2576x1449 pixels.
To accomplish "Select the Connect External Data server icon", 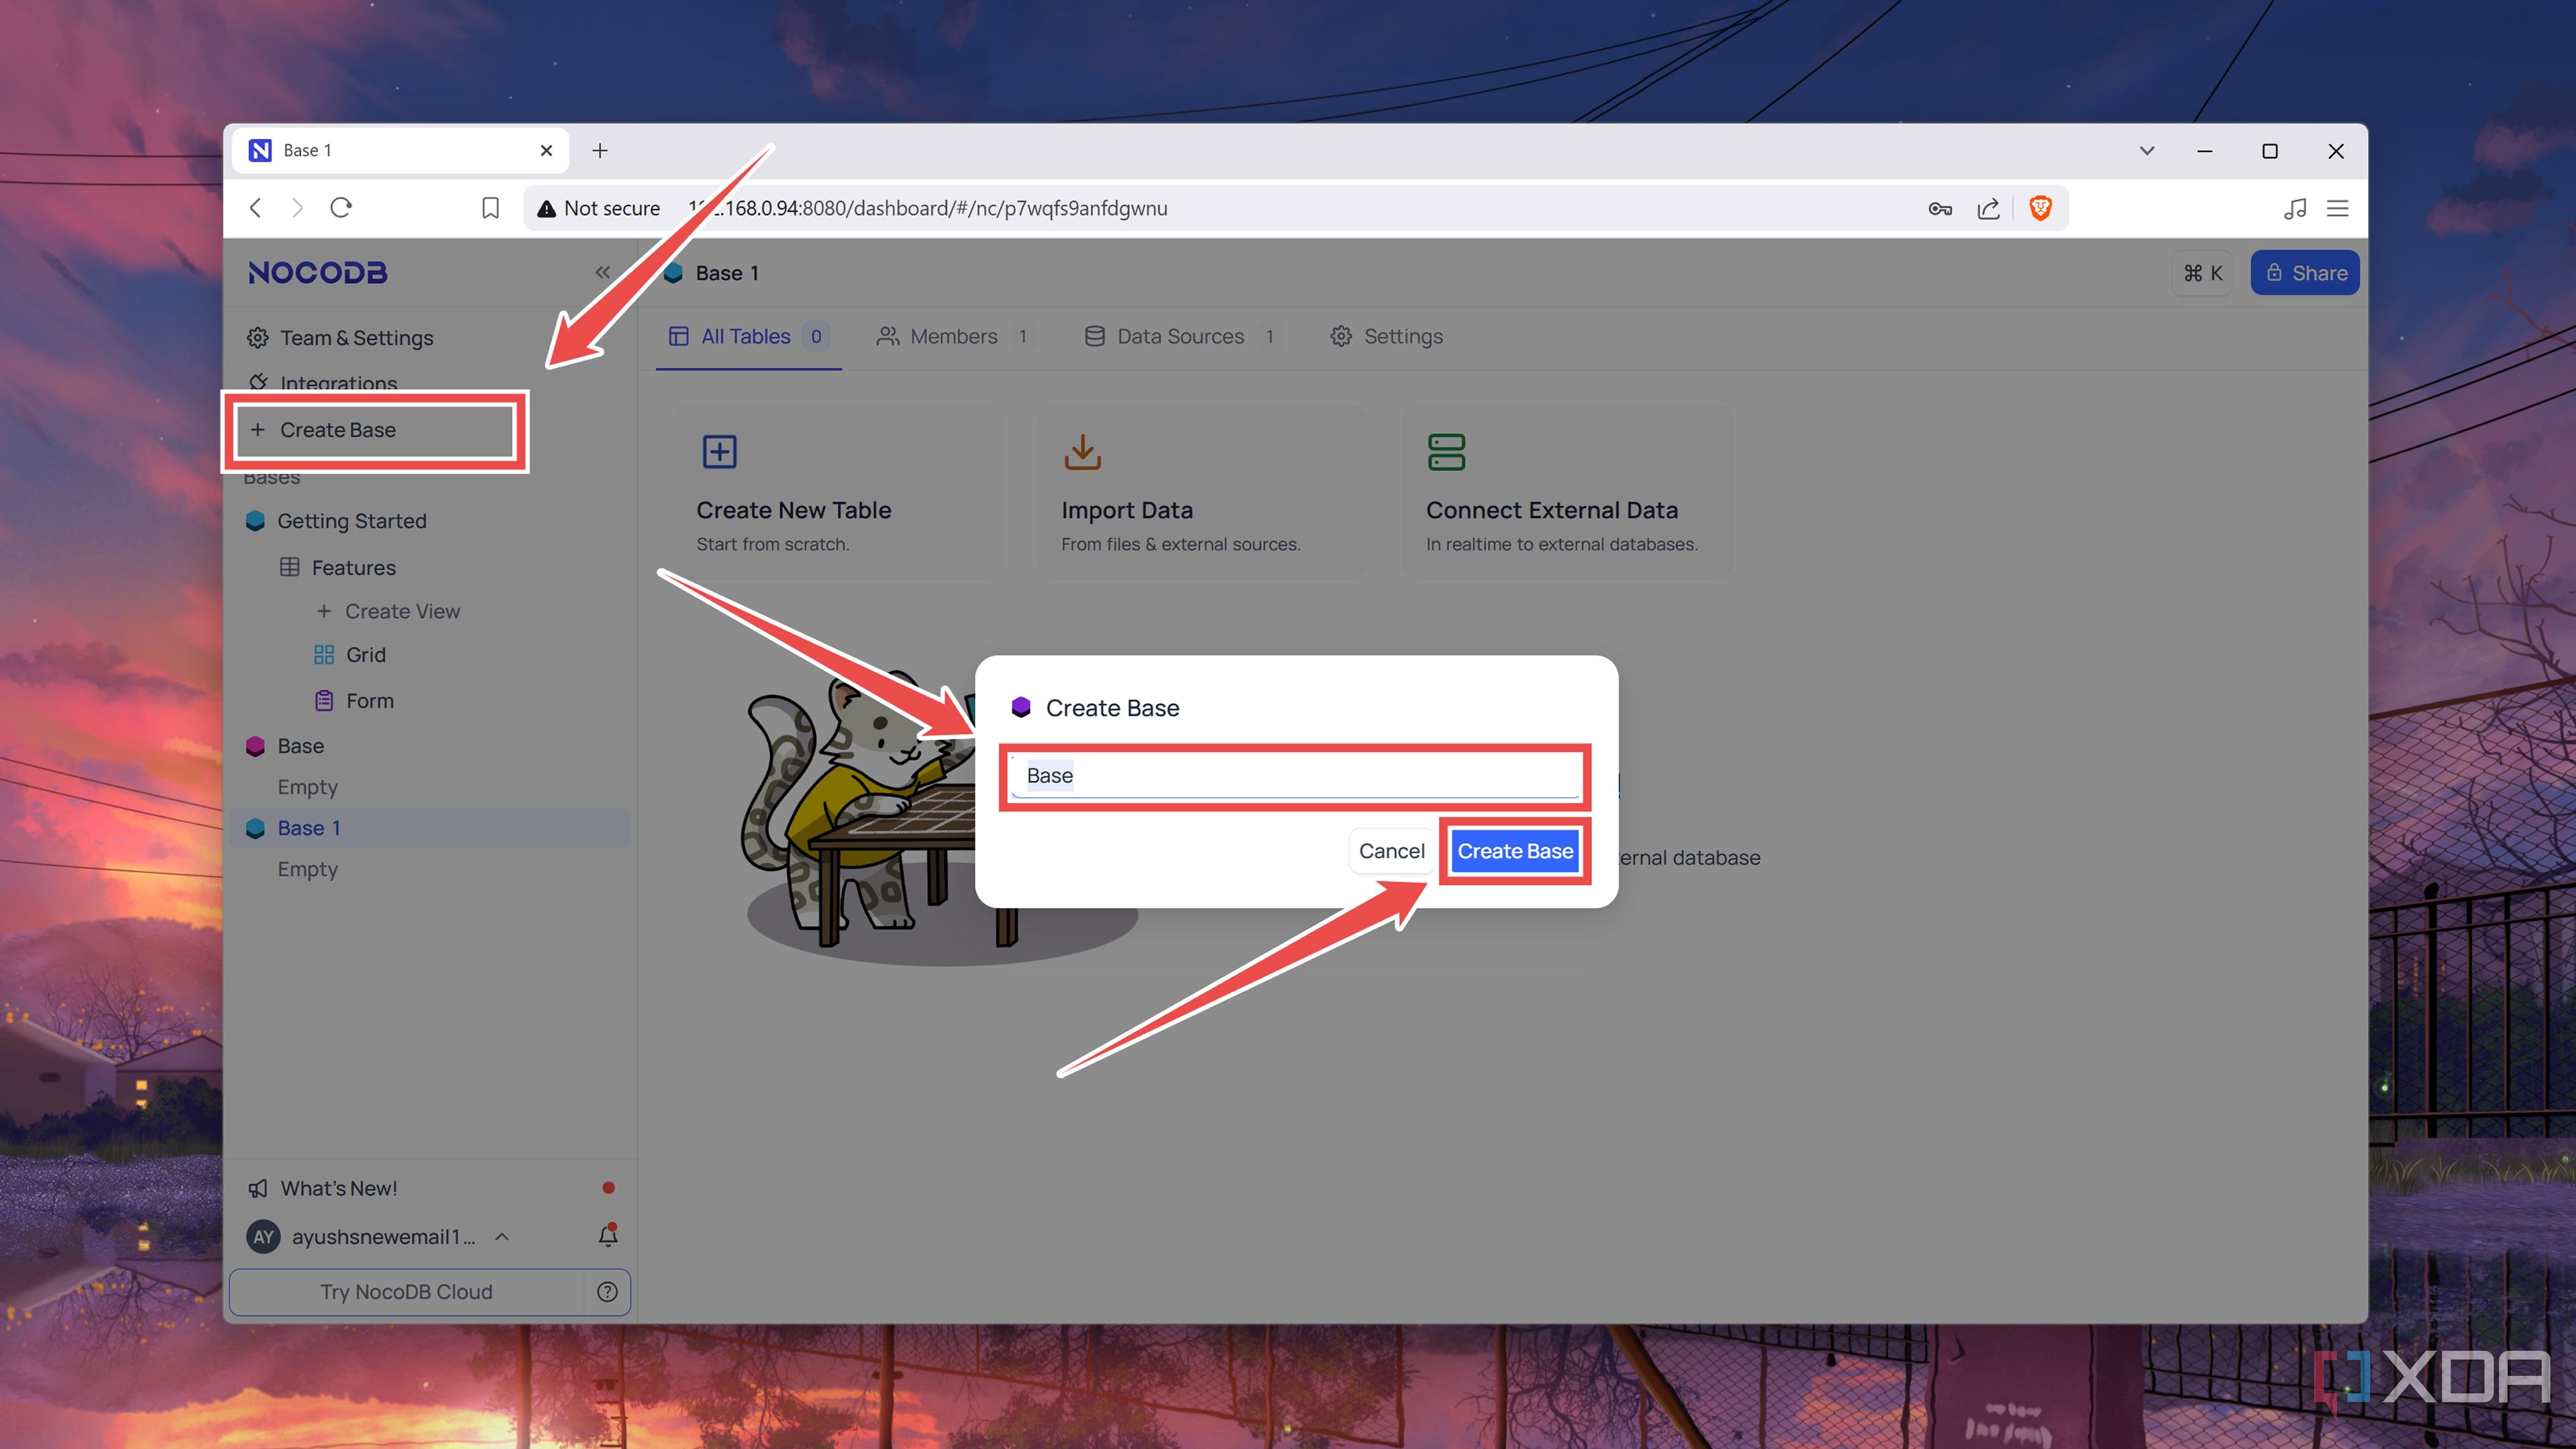I will 1447,452.
